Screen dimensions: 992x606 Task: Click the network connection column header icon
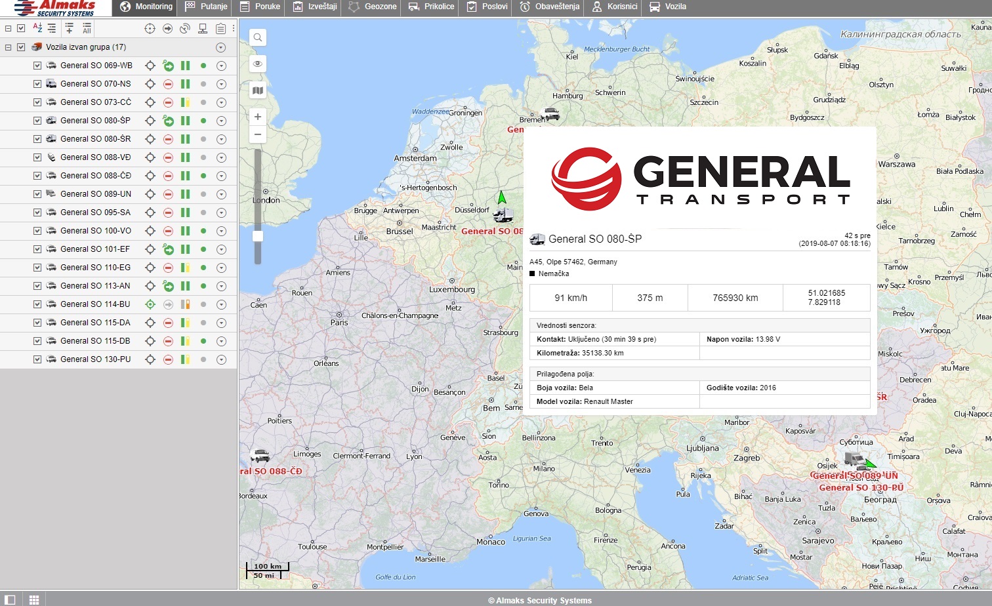coord(203,28)
